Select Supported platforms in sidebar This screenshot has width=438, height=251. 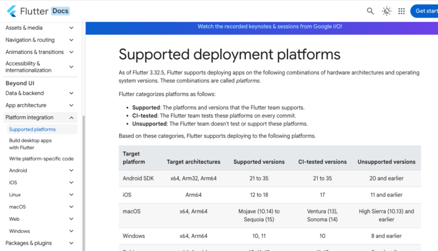[x=33, y=130]
